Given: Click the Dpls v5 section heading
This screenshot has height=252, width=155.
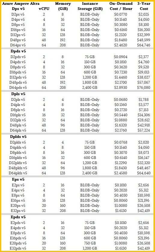Looking at the screenshot, I should (x=18, y=94).
